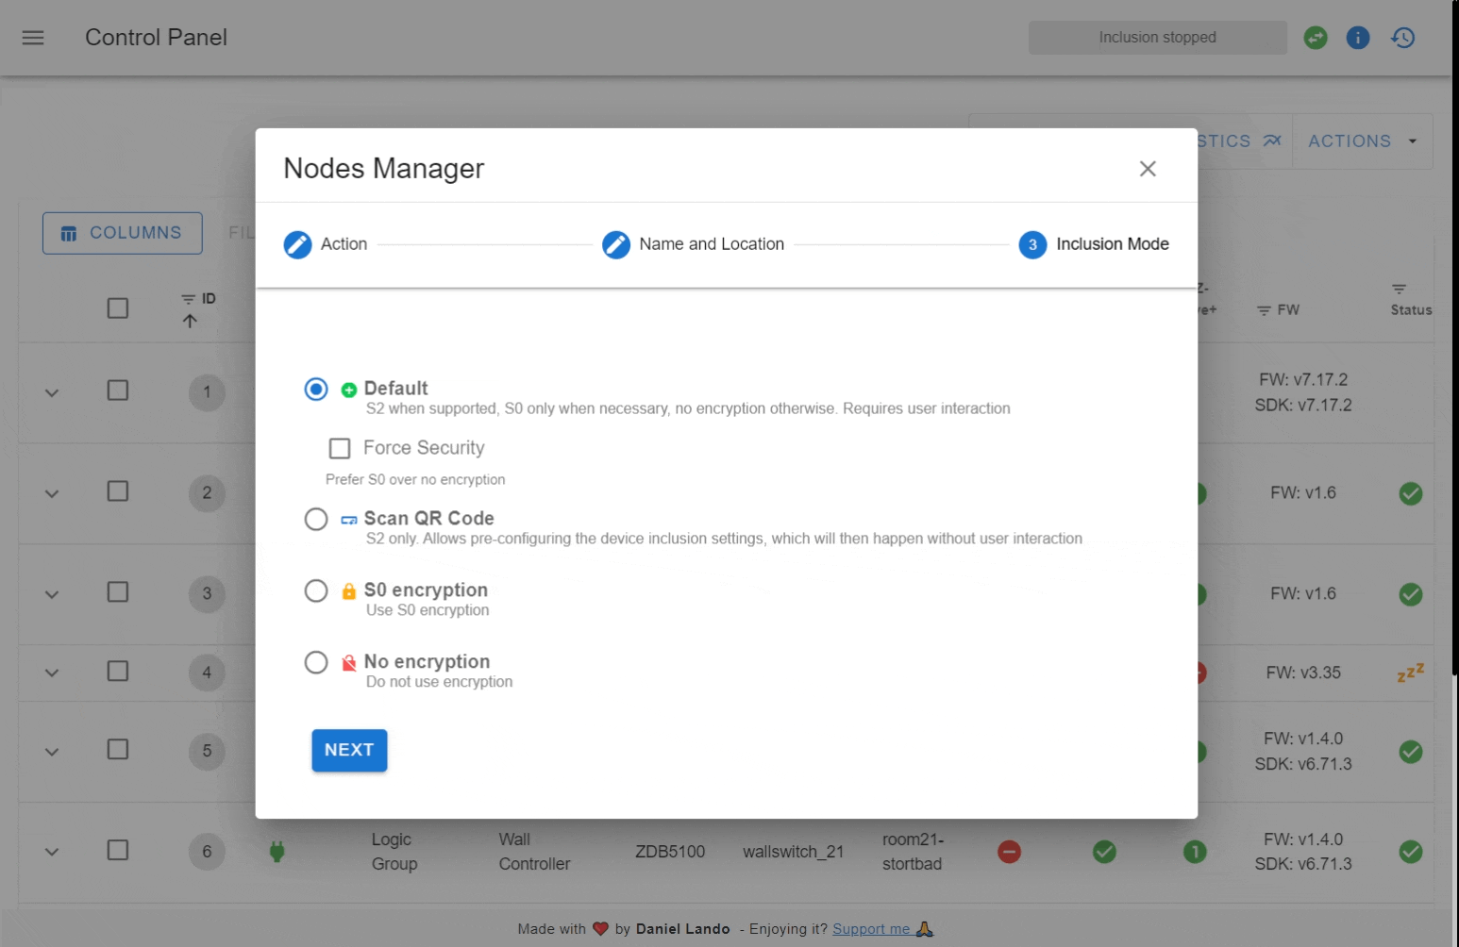Click the Inclusion stopped status field
The height and width of the screenshot is (947, 1459).
(x=1157, y=38)
